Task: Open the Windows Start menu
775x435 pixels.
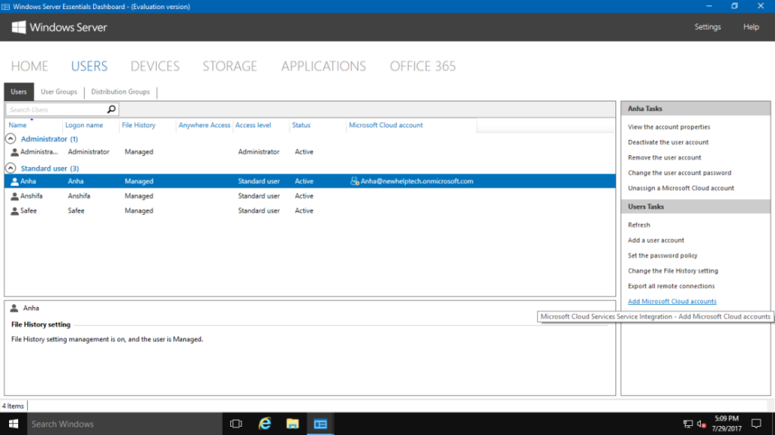Action: click(x=14, y=424)
